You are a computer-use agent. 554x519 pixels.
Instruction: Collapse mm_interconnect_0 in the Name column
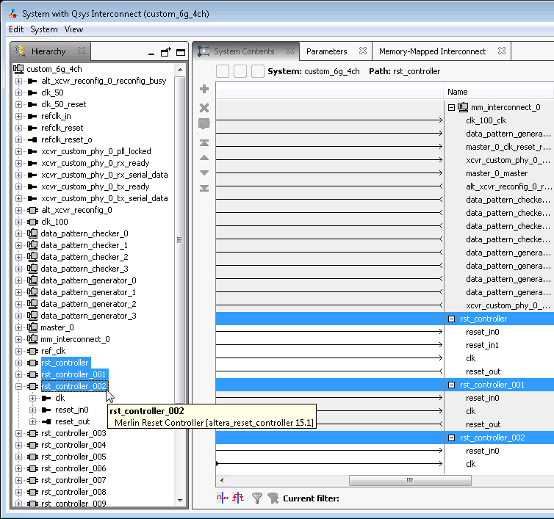(x=451, y=107)
